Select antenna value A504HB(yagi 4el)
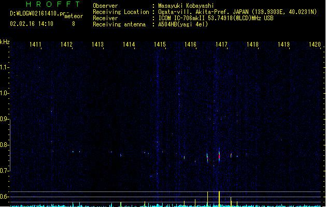Viewport: 326px width, 207px height. tap(183, 24)
